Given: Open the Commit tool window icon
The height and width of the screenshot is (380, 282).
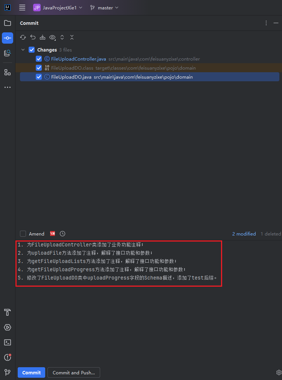Looking at the screenshot, I should click(x=8, y=38).
